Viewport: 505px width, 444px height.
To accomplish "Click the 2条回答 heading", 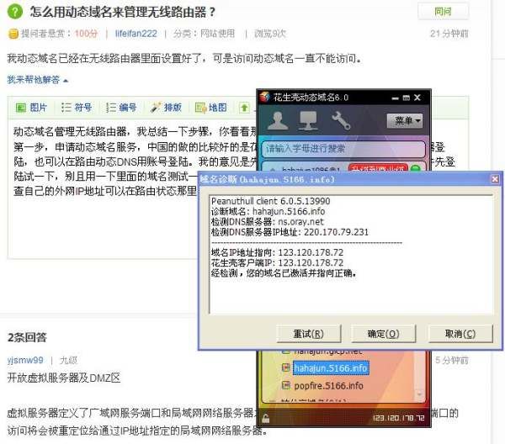I will pyautogui.click(x=27, y=337).
